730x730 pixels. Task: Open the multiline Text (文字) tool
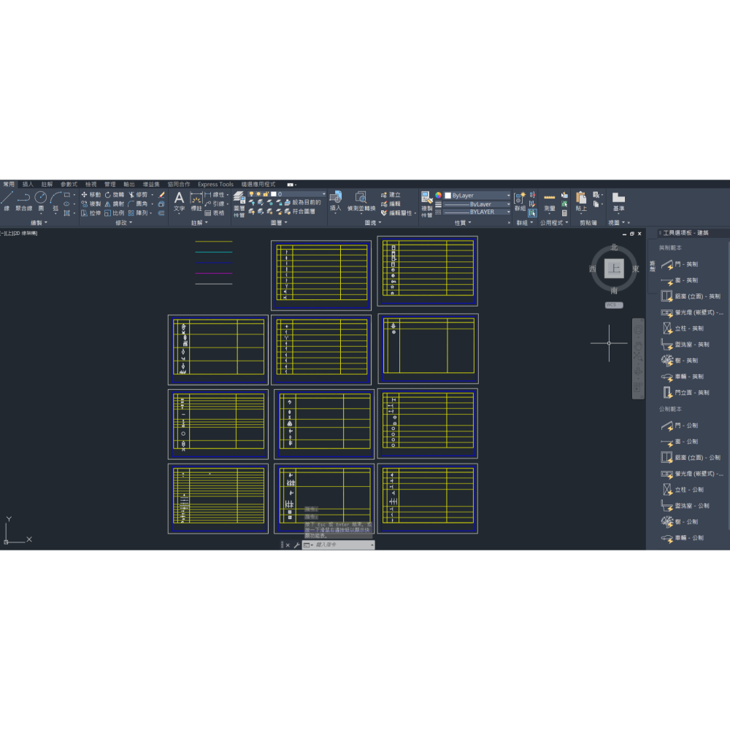(x=180, y=199)
